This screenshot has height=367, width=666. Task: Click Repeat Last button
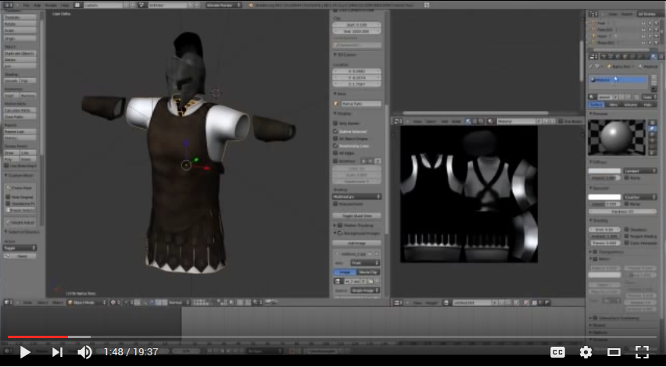click(x=20, y=131)
